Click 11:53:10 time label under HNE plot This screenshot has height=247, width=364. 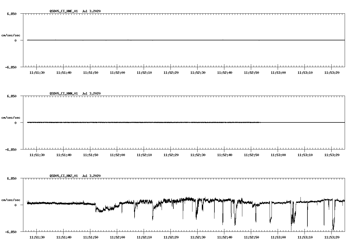click(x=305, y=73)
